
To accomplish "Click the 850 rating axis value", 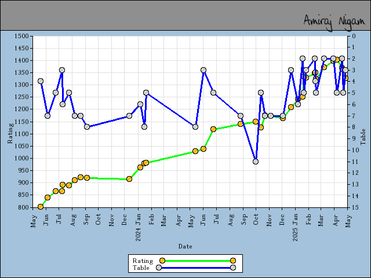I will tap(23, 195).
